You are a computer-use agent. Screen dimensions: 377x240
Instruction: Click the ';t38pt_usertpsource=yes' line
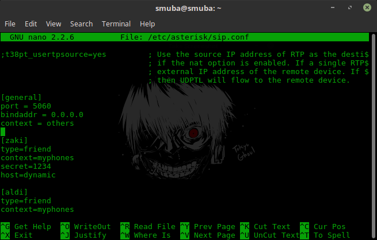(54, 55)
